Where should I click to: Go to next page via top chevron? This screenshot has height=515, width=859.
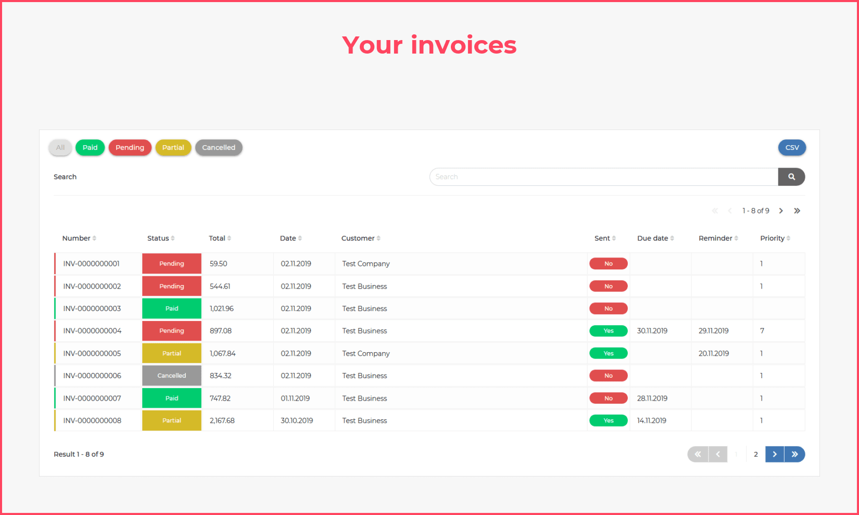point(781,211)
